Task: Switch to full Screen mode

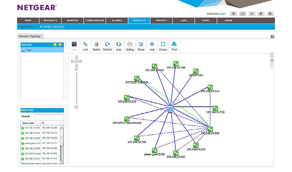Action: click(x=163, y=46)
